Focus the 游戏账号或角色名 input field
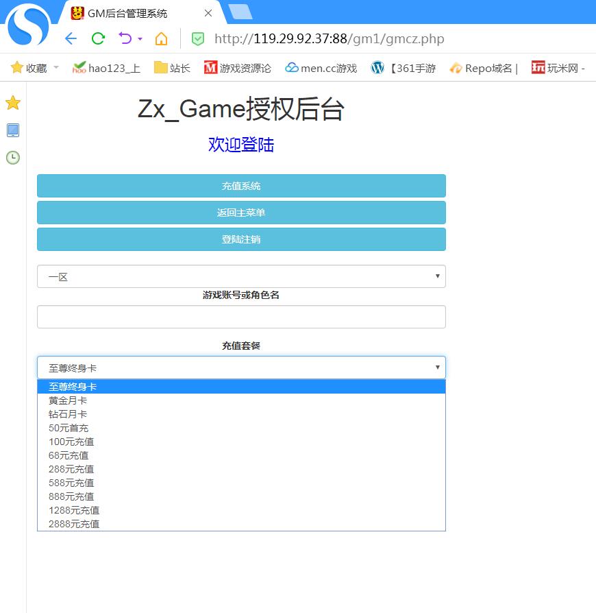596x613 pixels. click(241, 317)
